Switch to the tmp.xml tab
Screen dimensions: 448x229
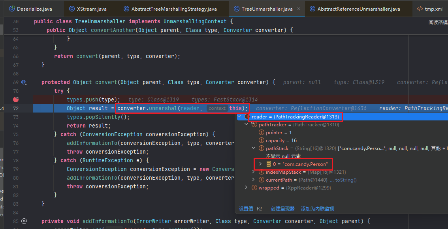click(433, 9)
